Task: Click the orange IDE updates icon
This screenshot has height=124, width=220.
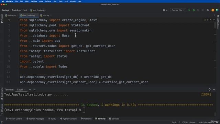Action: [x=213, y=10]
